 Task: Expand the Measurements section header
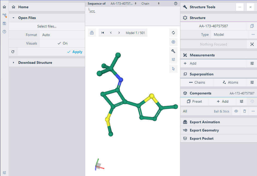tap(218, 55)
